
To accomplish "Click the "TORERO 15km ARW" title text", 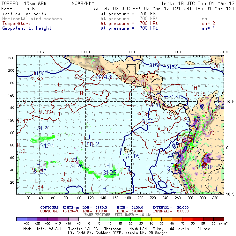I will tap(24, 4).
